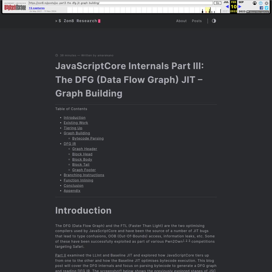Jump to Graph Footer subsection

coord(84,170)
